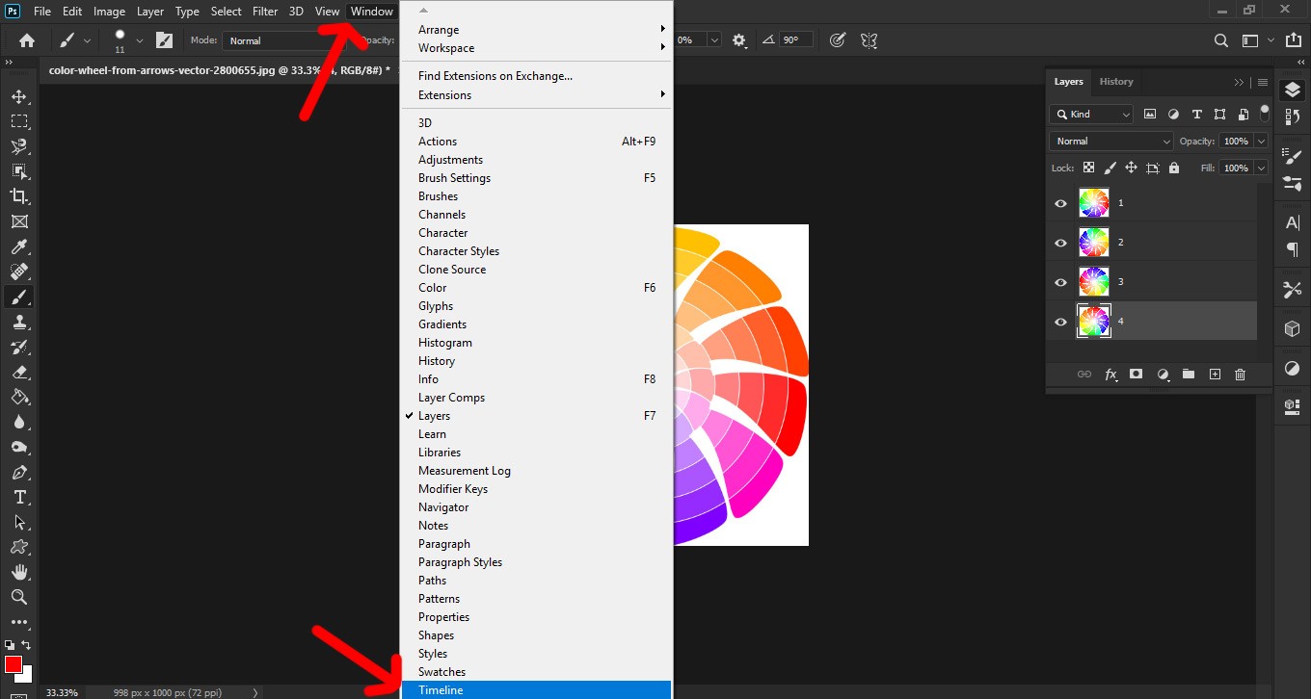The width and height of the screenshot is (1311, 699).
Task: Click Find Extensions on Exchange
Action: tap(495, 76)
